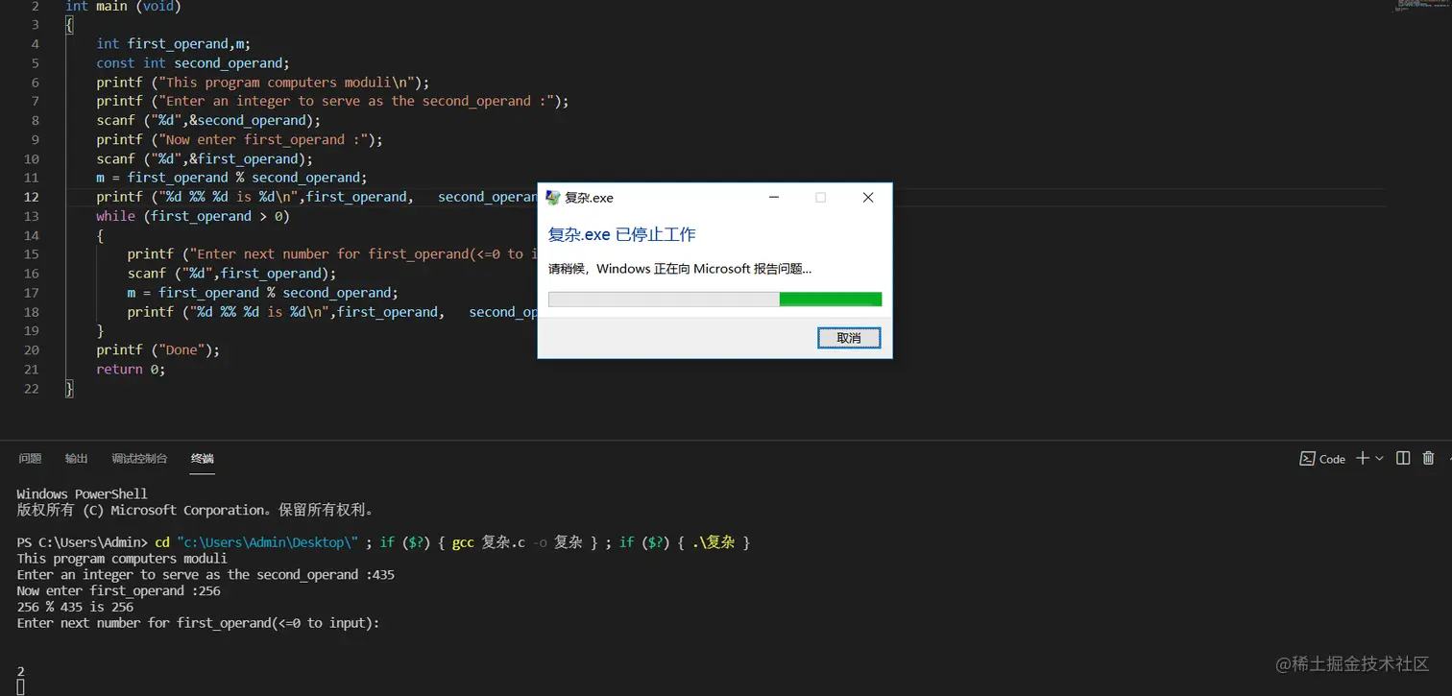
Task: Click the 复杂.exe dialog title bar icon
Action: click(553, 198)
